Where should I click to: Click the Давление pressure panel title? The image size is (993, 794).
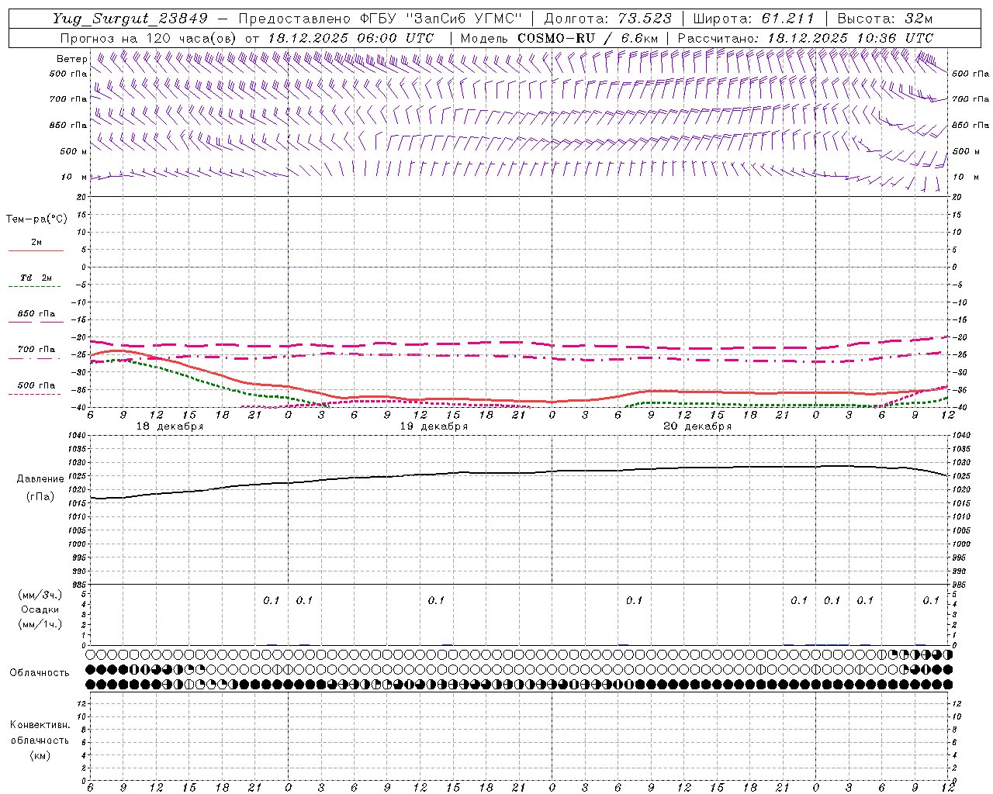pyautogui.click(x=40, y=479)
